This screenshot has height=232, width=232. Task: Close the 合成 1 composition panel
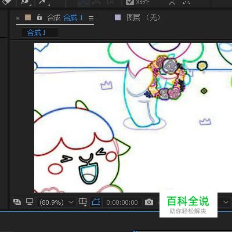[x=18, y=19]
